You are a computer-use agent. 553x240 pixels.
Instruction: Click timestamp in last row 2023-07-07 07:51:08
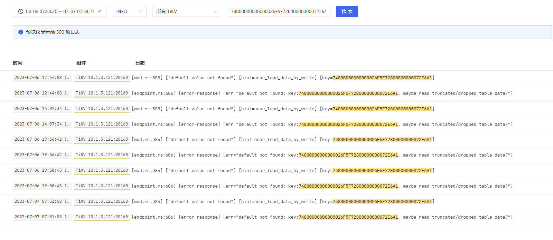pos(42,217)
